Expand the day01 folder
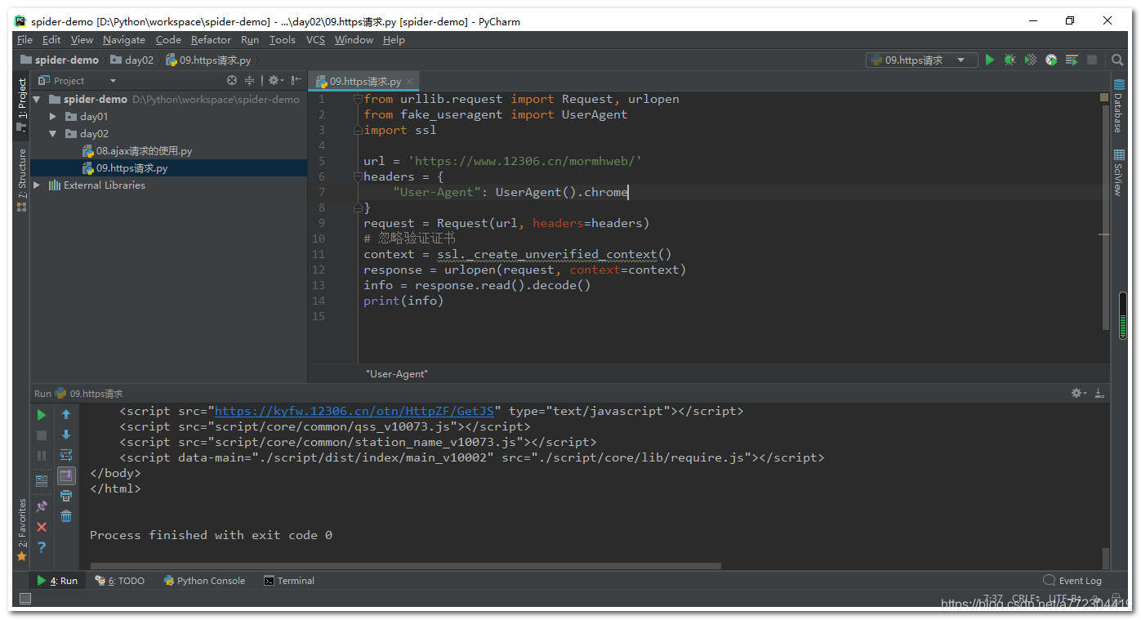The height and width of the screenshot is (620, 1141). (53, 117)
